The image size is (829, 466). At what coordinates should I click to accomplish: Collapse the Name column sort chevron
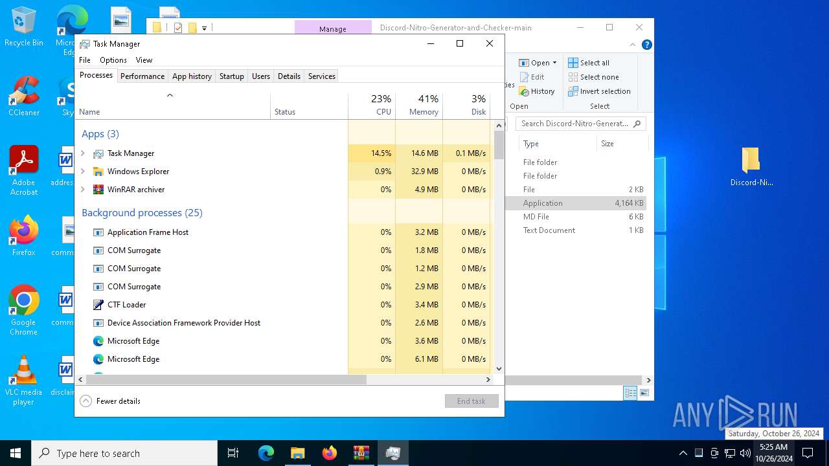click(x=170, y=95)
